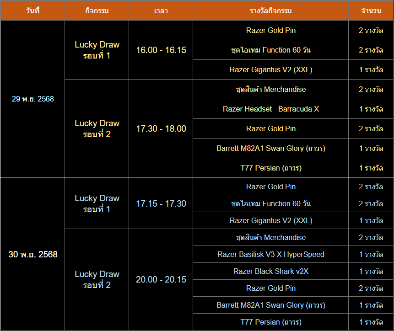Click blue Lucky Draw รอบที่ 1 cell

[97, 203]
